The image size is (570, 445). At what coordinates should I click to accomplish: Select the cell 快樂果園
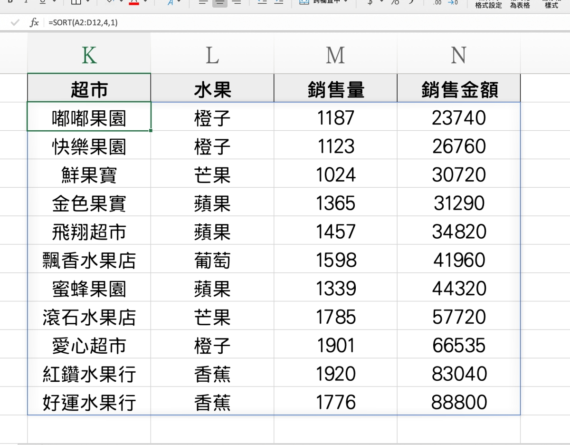pyautogui.click(x=89, y=145)
